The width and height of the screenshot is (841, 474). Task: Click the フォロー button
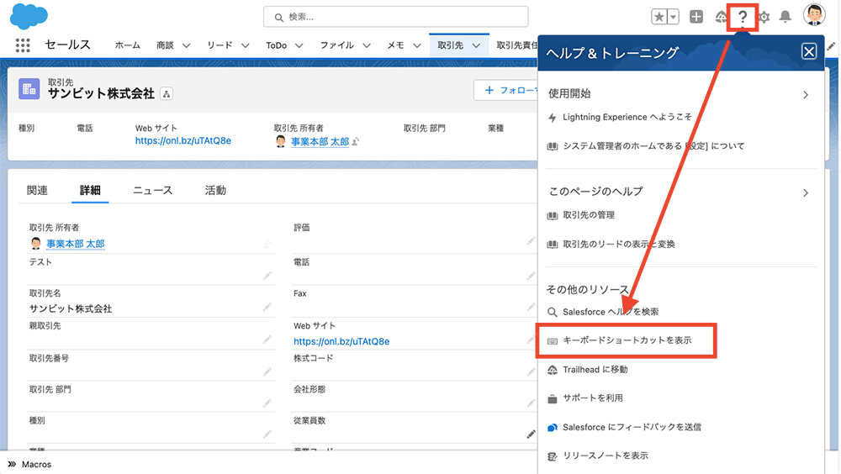click(x=505, y=90)
